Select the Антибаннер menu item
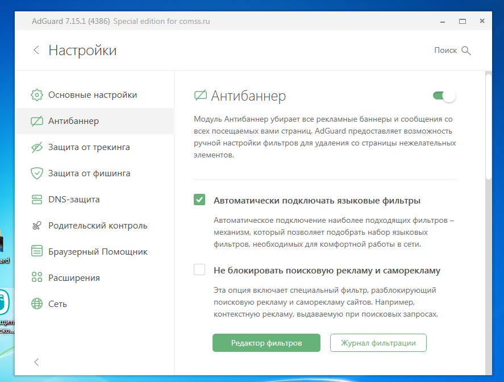The width and height of the screenshot is (504, 382). pyautogui.click(x=94, y=121)
